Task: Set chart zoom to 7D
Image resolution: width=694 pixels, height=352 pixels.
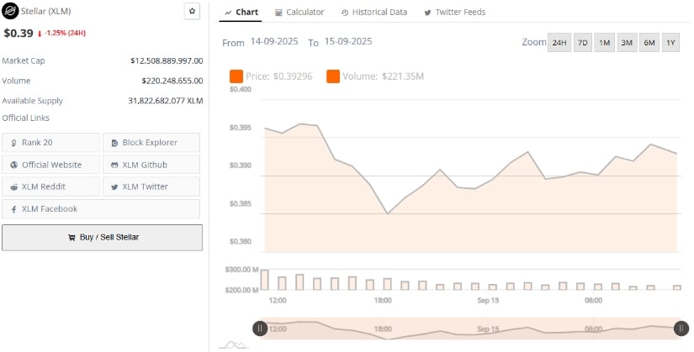Action: 582,43
